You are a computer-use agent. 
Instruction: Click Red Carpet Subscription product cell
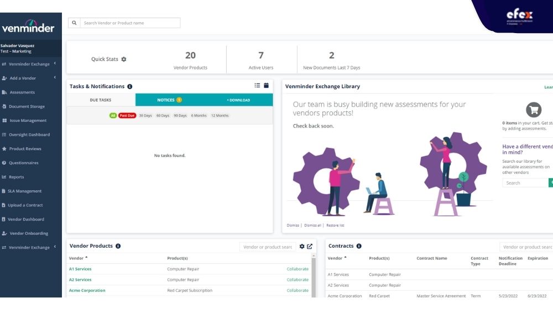(190, 291)
